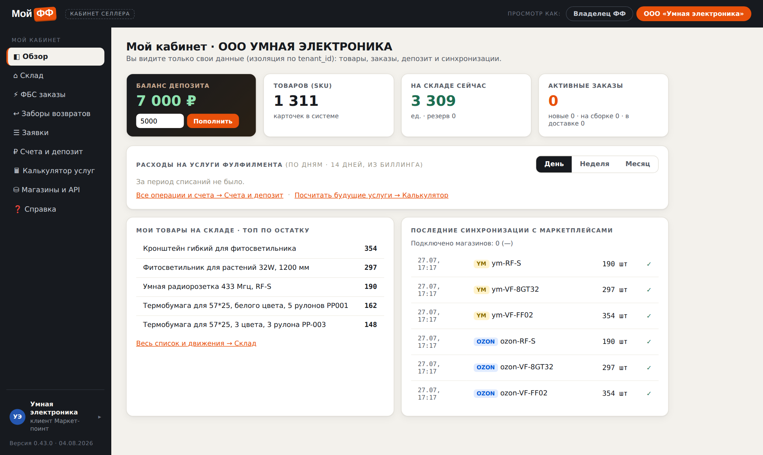
Task: Click the КАБИНЕТ СЕЛЛЕРА badge
Action: coord(100,14)
